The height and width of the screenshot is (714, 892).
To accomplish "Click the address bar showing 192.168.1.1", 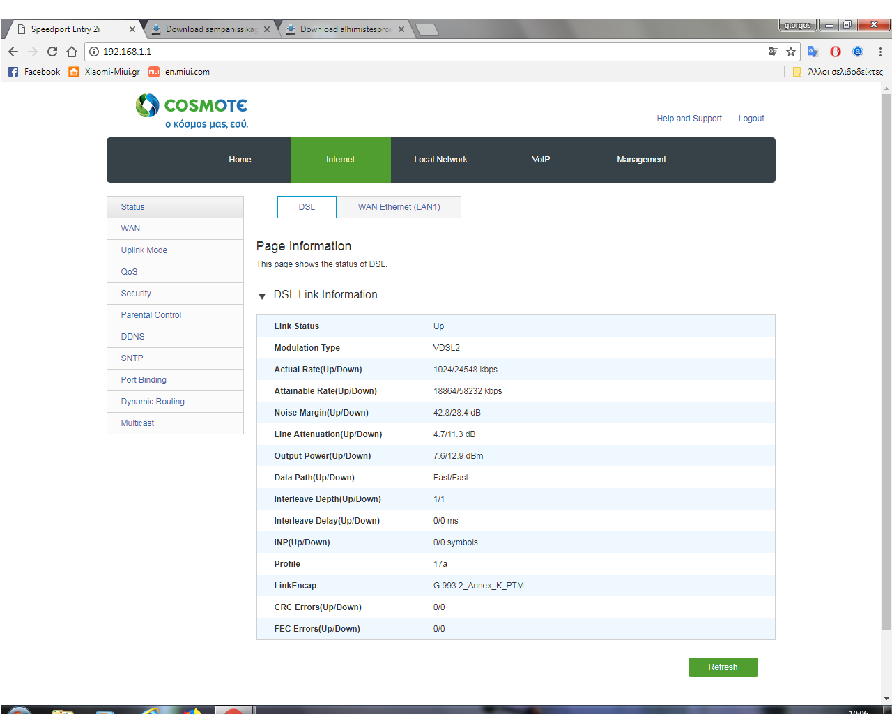I will coord(418,52).
